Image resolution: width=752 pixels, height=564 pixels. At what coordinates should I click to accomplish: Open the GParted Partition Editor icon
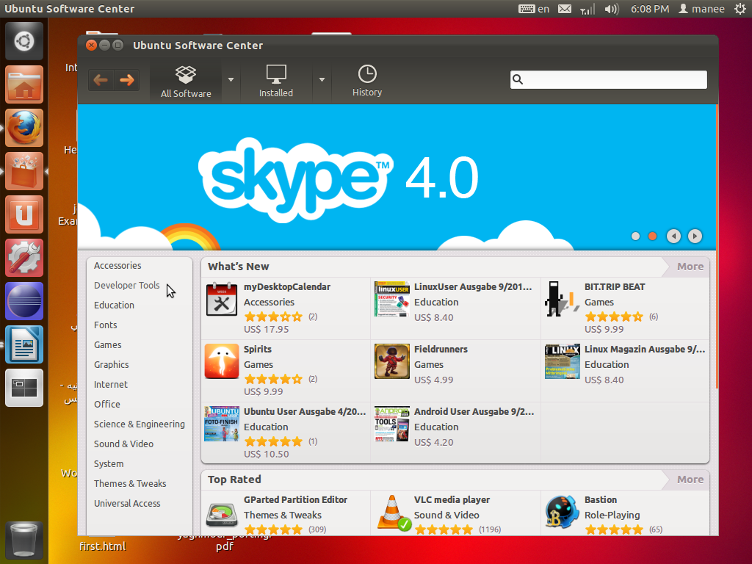point(222,514)
